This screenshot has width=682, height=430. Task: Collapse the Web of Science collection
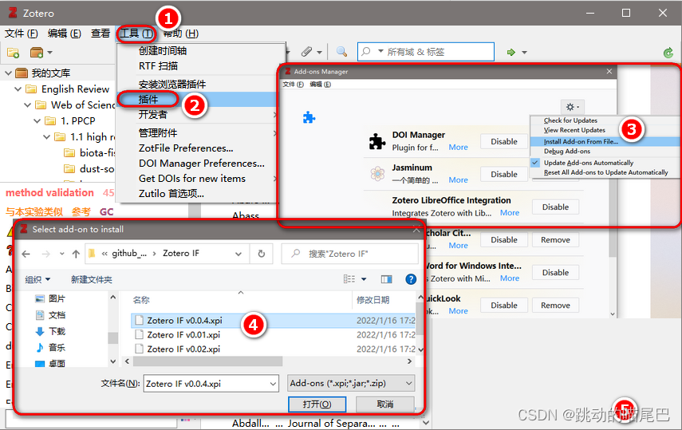point(27,105)
